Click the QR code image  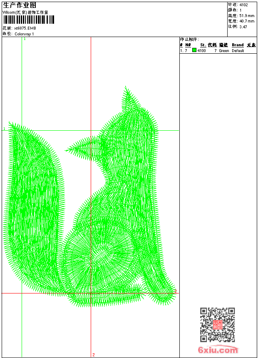tap(218, 325)
